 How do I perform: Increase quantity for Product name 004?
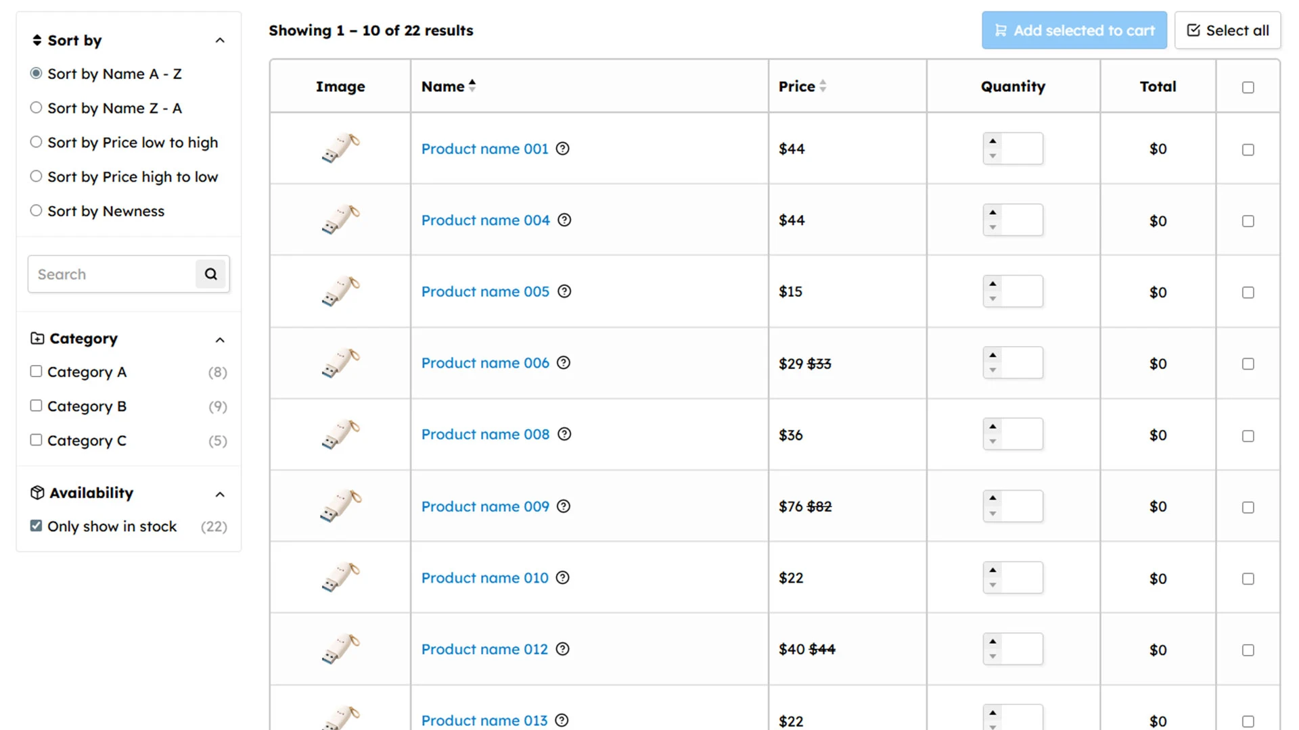coord(993,212)
